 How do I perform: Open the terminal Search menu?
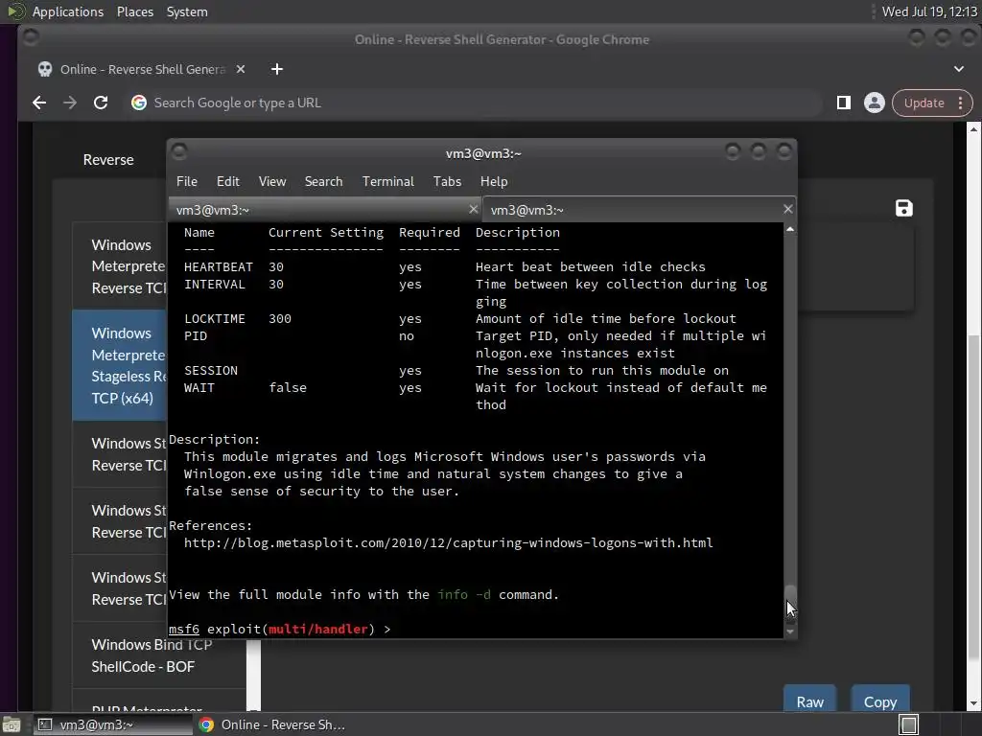click(324, 181)
